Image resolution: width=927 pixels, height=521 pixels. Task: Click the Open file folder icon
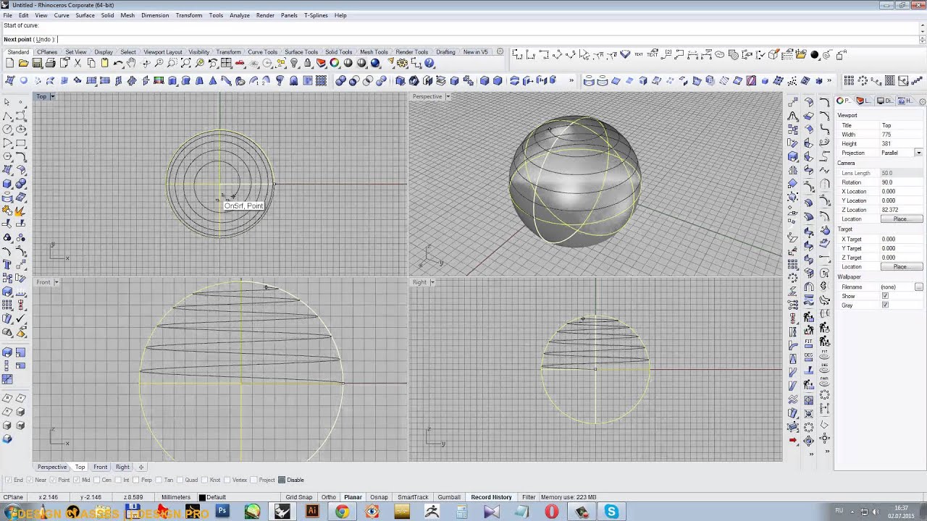(23, 63)
